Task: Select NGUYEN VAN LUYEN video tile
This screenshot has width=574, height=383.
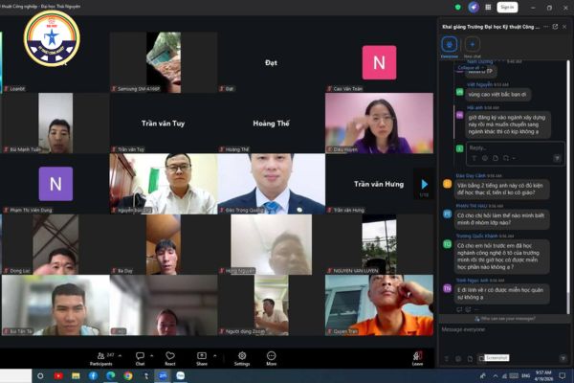Action: point(379,244)
